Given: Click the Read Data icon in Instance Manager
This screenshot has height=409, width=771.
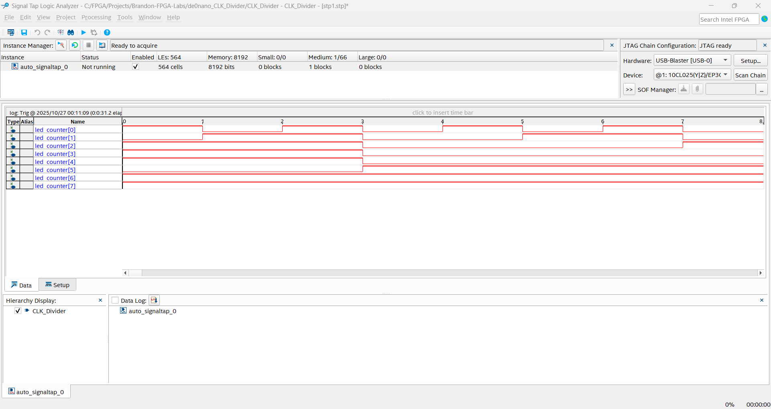Looking at the screenshot, I should click(102, 45).
